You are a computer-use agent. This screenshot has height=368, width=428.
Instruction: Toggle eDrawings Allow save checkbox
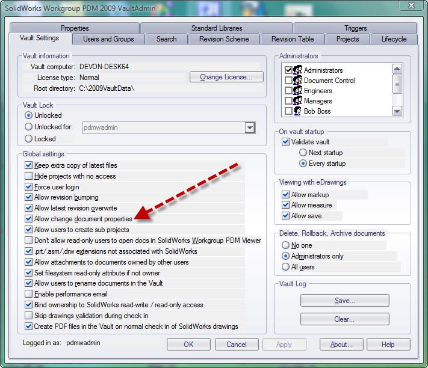pos(285,216)
